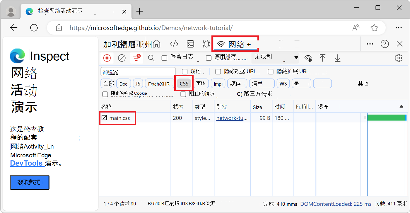Focus the 筛选器 filter input
The height and width of the screenshot is (213, 410).
(x=138, y=72)
